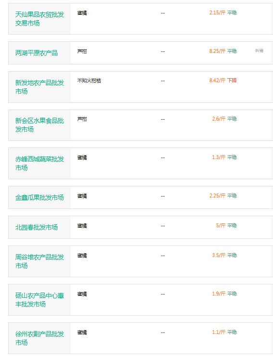Open 新会区水果食品批发市场 link

tap(39, 125)
